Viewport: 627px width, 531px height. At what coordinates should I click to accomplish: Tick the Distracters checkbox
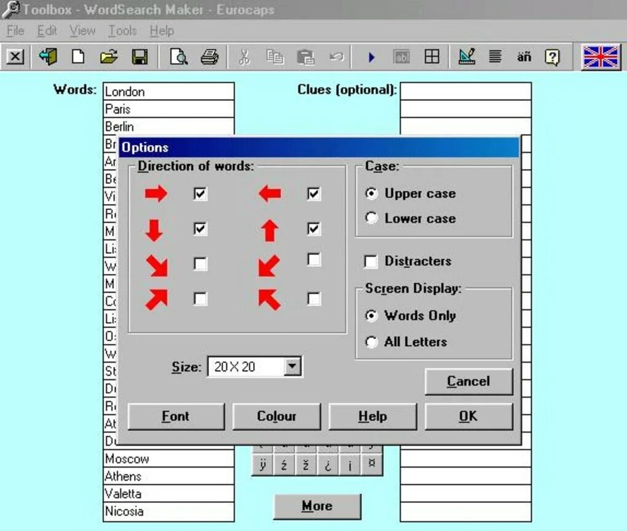371,262
